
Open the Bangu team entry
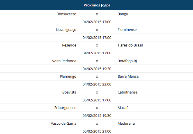[x=123, y=14]
